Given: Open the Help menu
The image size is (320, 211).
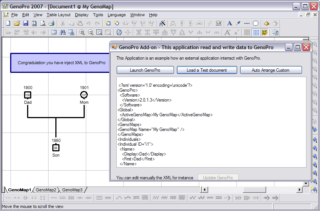Looking at the screenshot, I should click(x=153, y=15).
